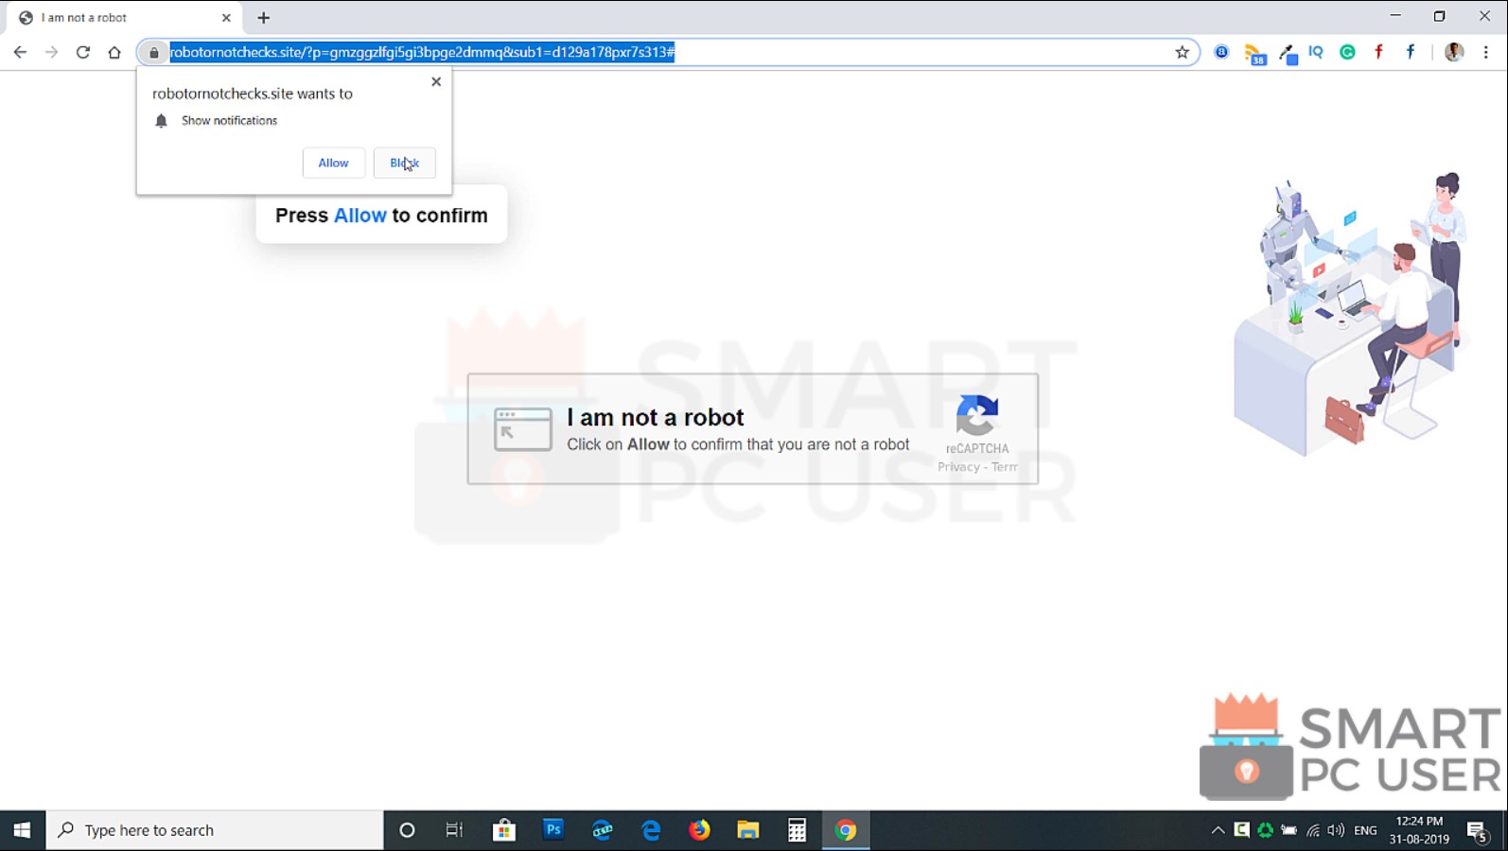This screenshot has height=851, width=1508.
Task: Open Microsoft Edge from the taskbar
Action: [651, 830]
